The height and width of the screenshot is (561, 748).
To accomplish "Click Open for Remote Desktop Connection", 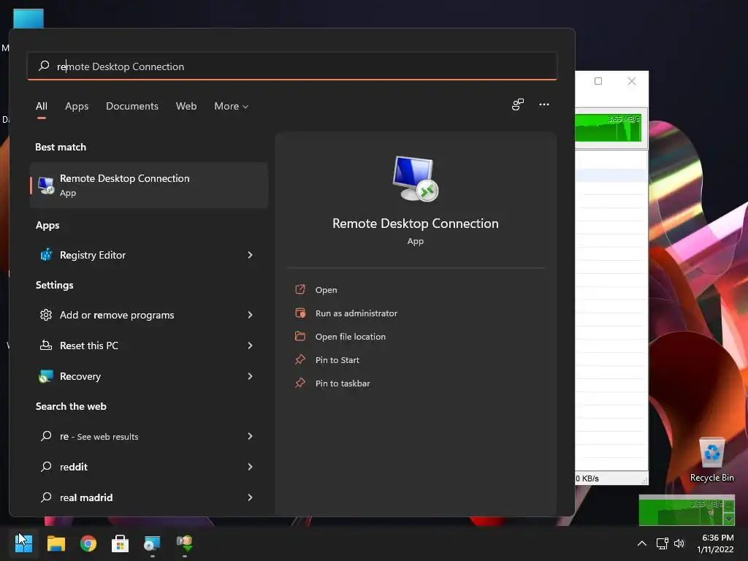I will [x=327, y=289].
